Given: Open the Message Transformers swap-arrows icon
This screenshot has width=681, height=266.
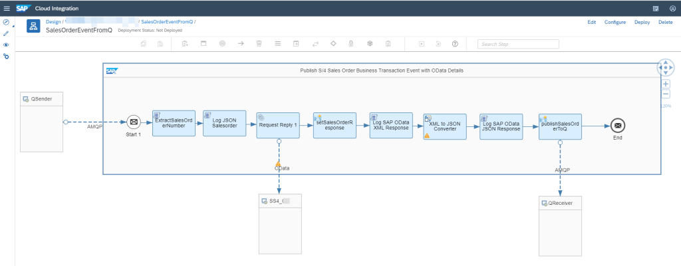Looking at the screenshot, I should (x=316, y=44).
